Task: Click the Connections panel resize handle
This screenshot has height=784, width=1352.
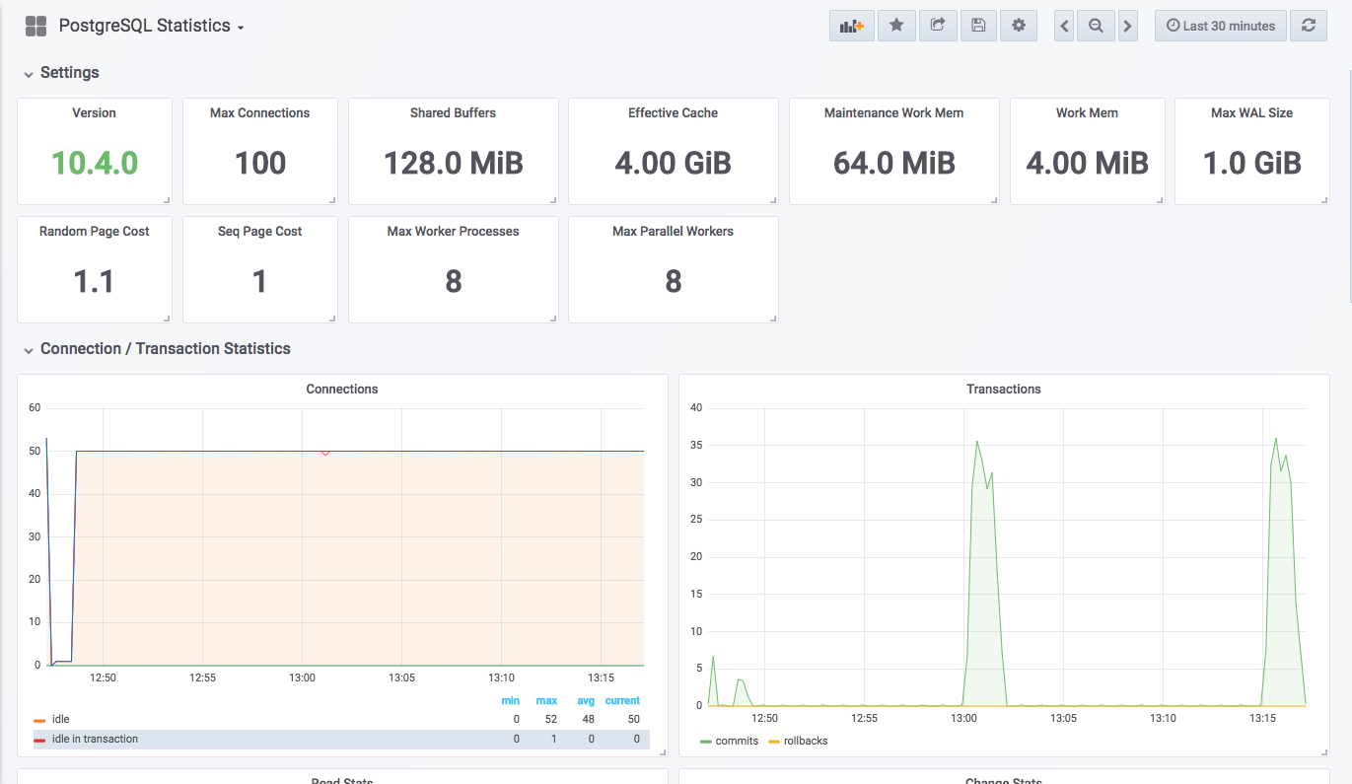Action: click(663, 751)
